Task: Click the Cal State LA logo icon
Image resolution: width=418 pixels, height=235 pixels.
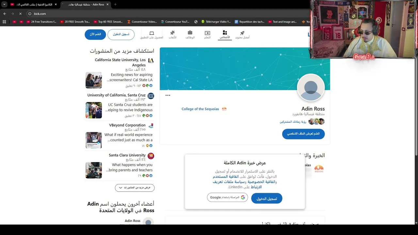Action: 151,61
